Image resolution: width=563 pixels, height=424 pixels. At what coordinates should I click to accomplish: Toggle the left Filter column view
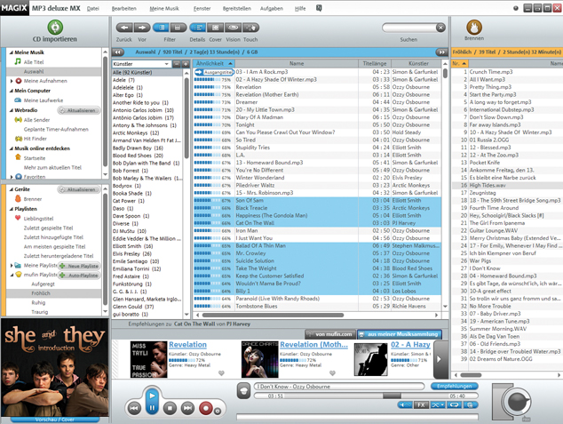pyautogui.click(x=162, y=28)
